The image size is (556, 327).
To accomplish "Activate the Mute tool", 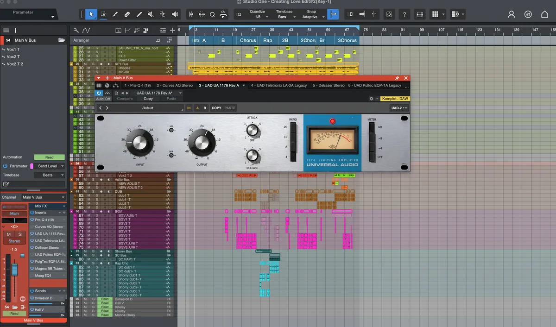I will pos(151,14).
